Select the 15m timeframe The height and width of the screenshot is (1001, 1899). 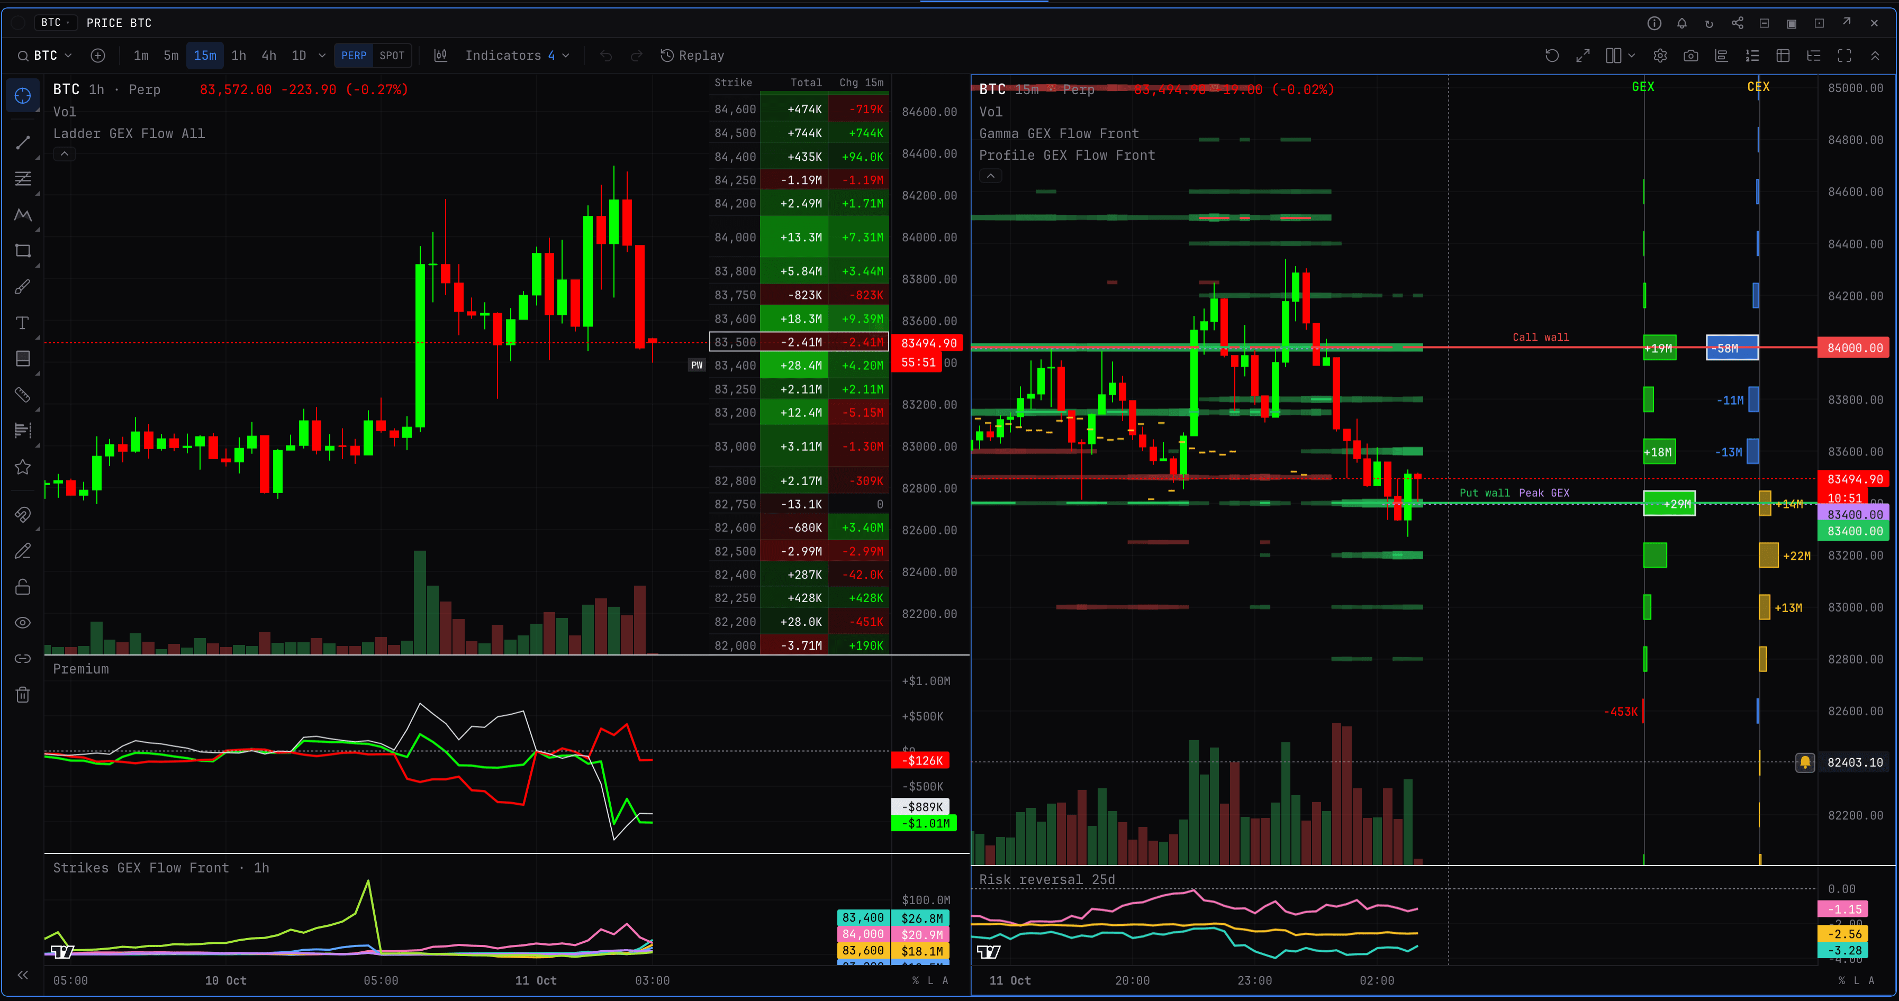pyautogui.click(x=205, y=55)
